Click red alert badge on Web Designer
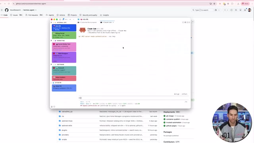Viewport: 254px width, 143px height. click(54, 53)
